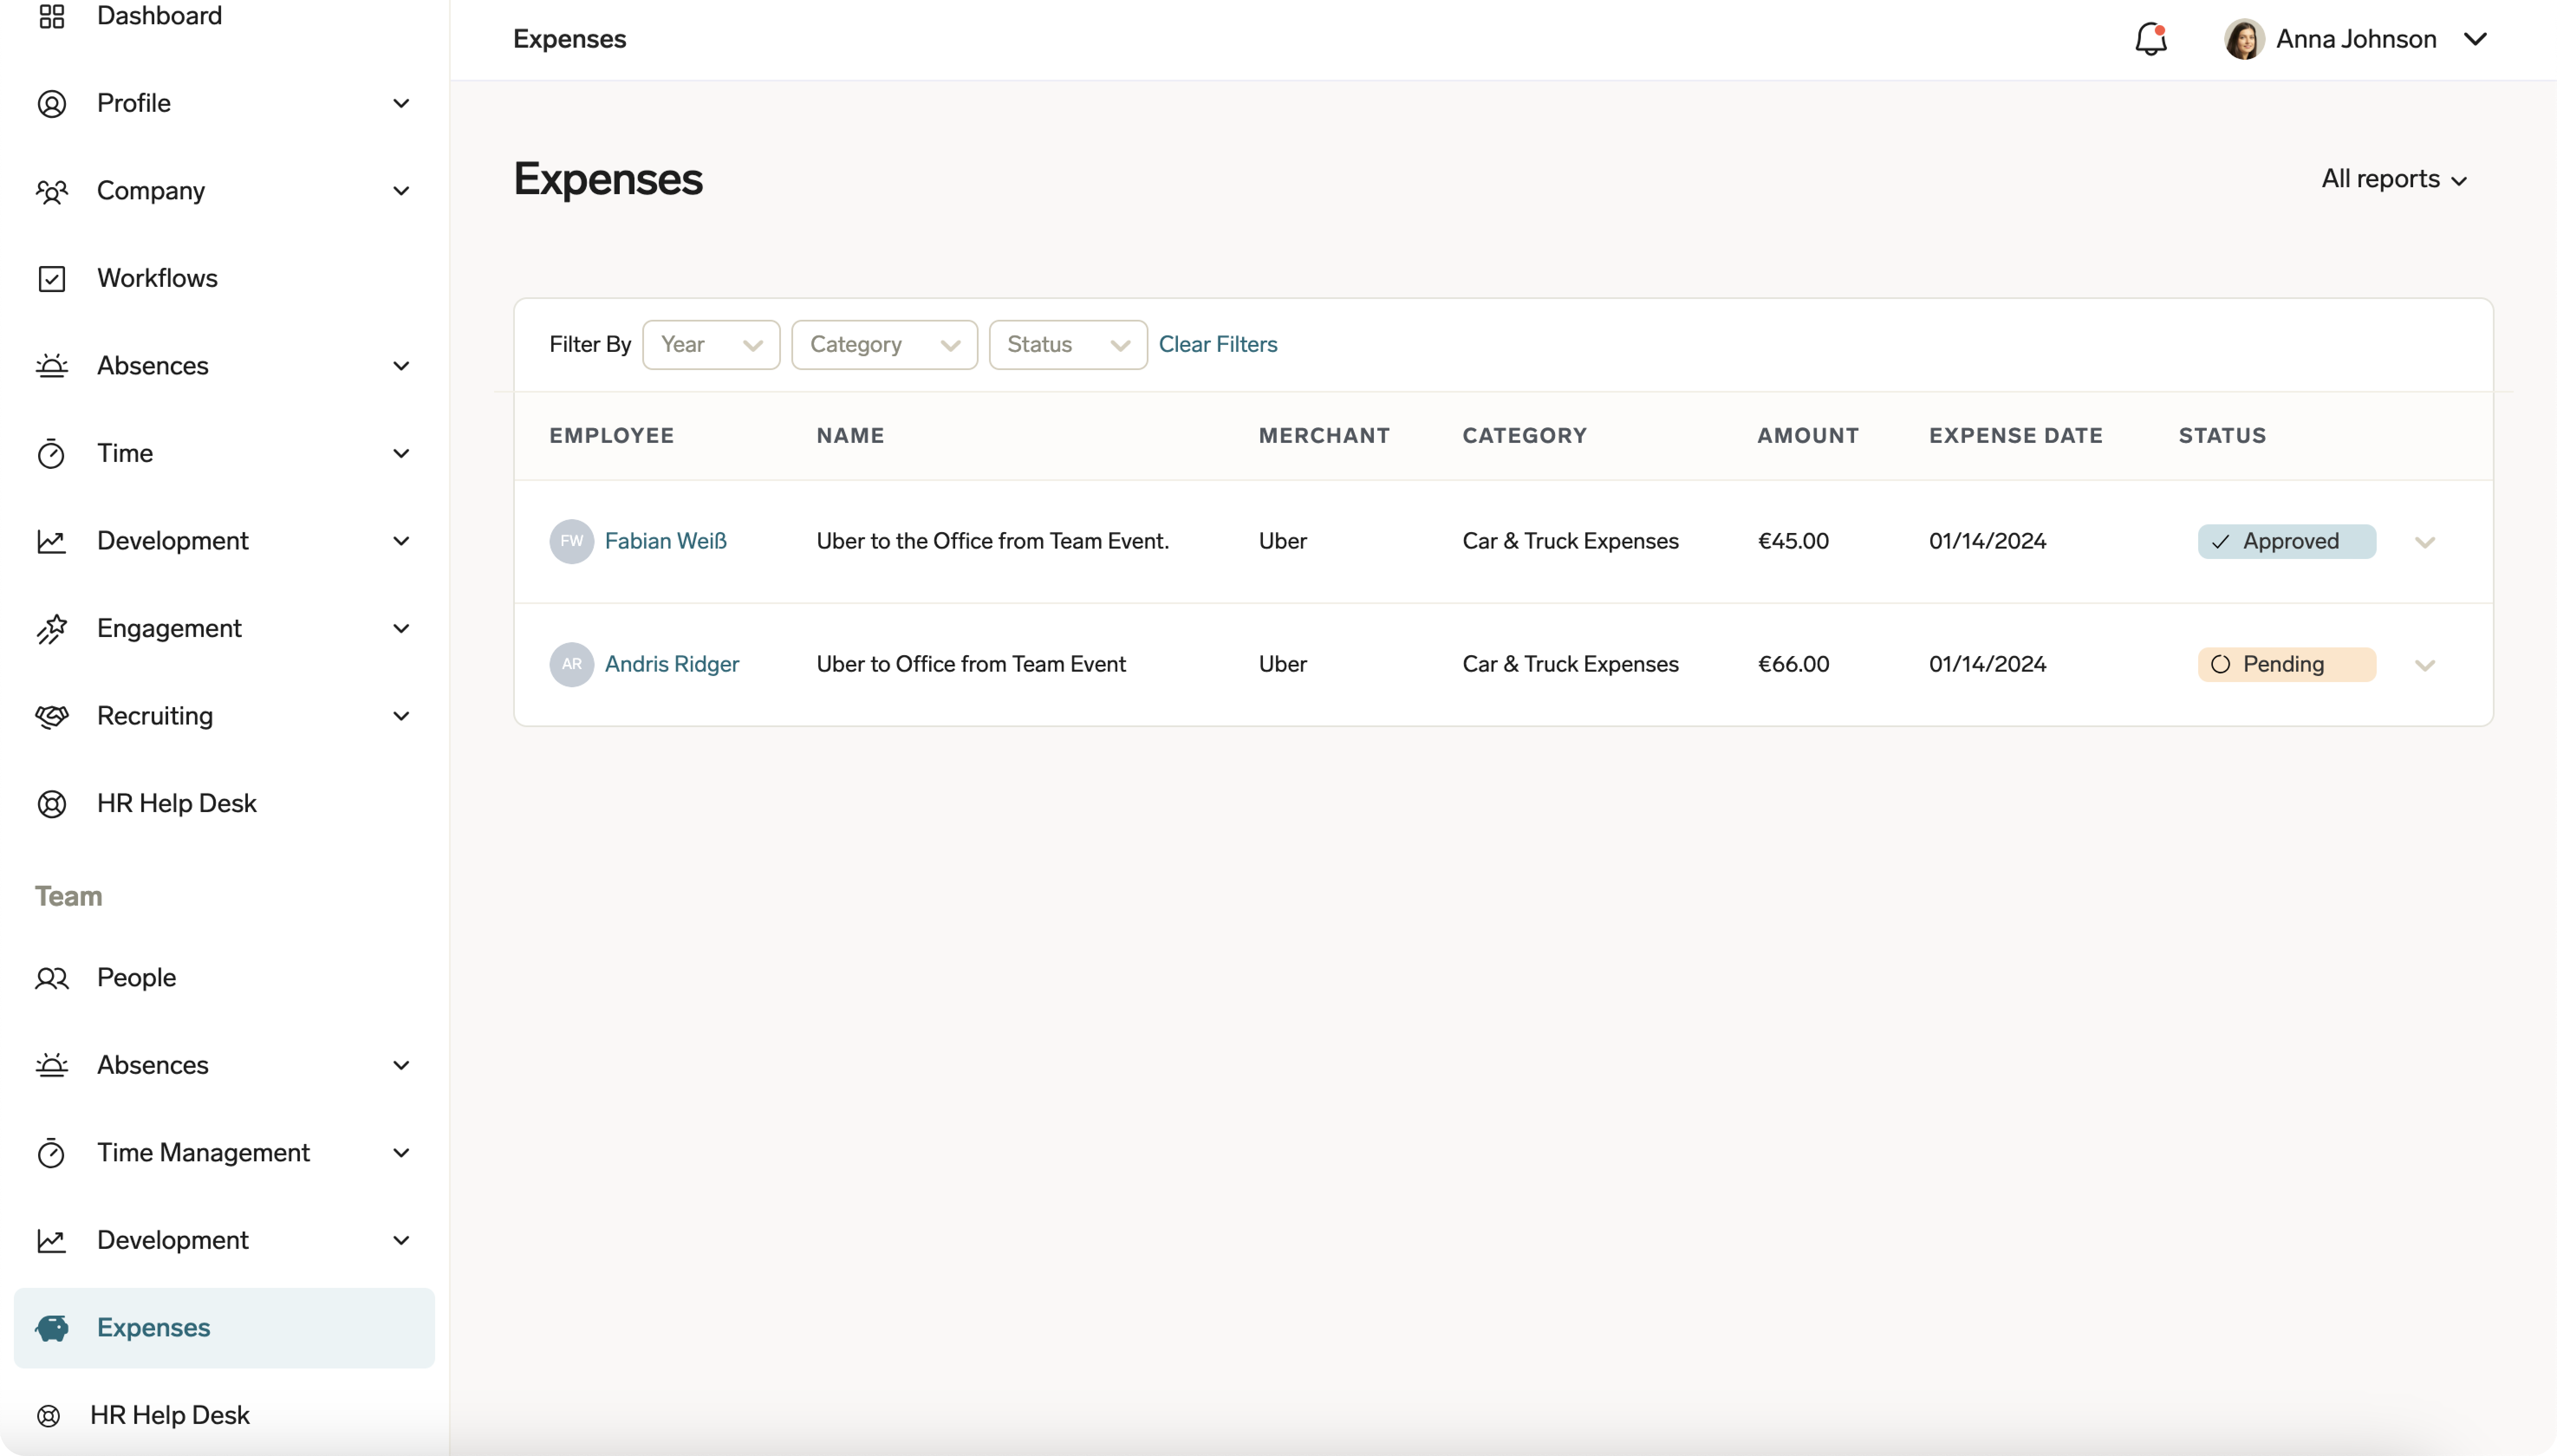This screenshot has width=2557, height=1456.
Task: Open Absences via the sun icon
Action: 52,366
